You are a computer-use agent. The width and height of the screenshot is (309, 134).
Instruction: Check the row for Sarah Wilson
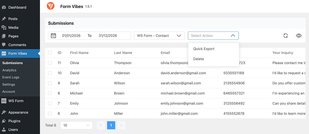(50, 83)
